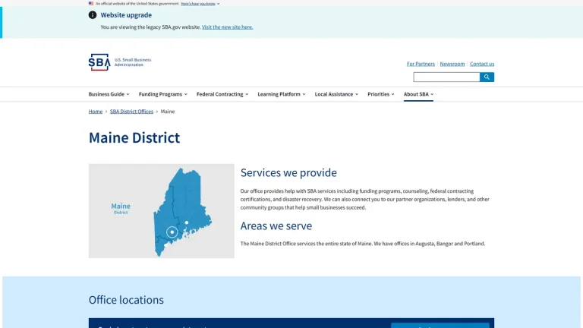Click the small white dot on the Maine map
The height and width of the screenshot is (328, 583).
click(187, 222)
